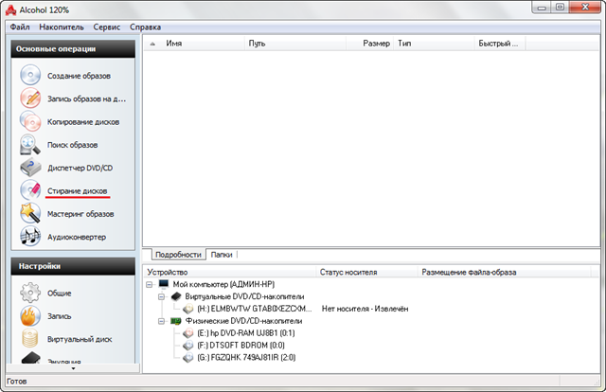The image size is (606, 392).
Task: Select (E:) hp DVD-RAM UJ8B1 row
Action: click(246, 333)
